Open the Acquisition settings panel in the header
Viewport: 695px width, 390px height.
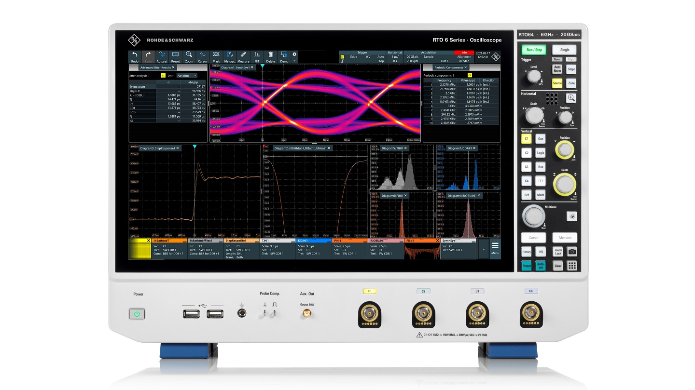429,57
